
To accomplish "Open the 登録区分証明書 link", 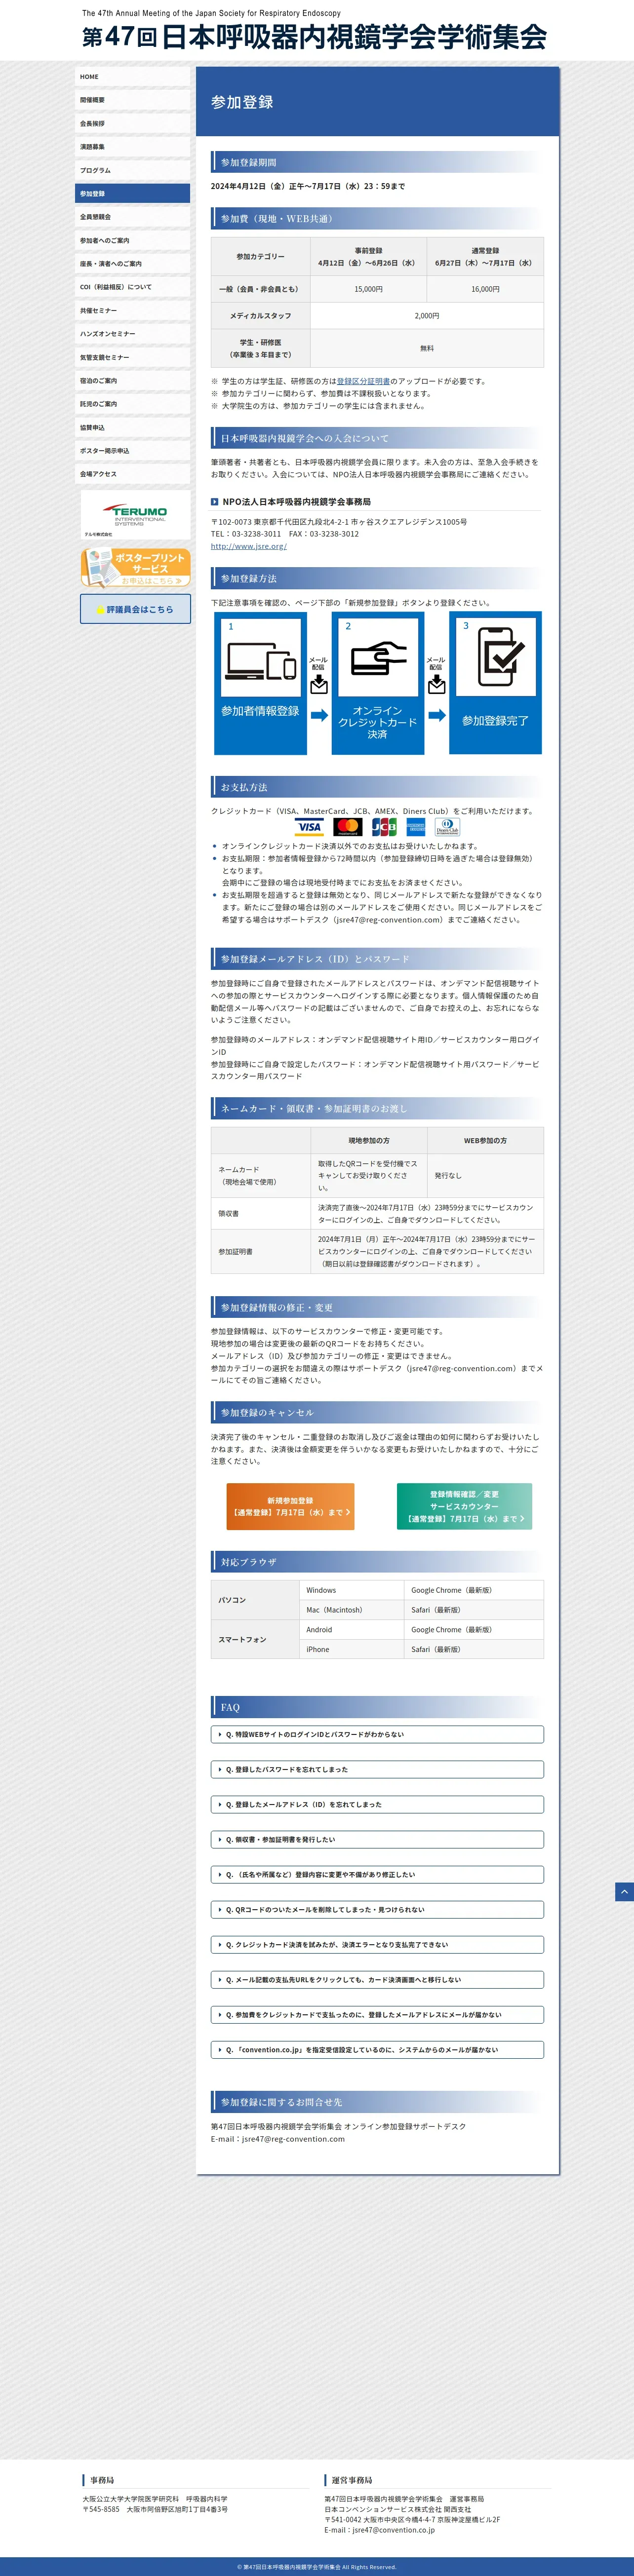I will click(363, 381).
